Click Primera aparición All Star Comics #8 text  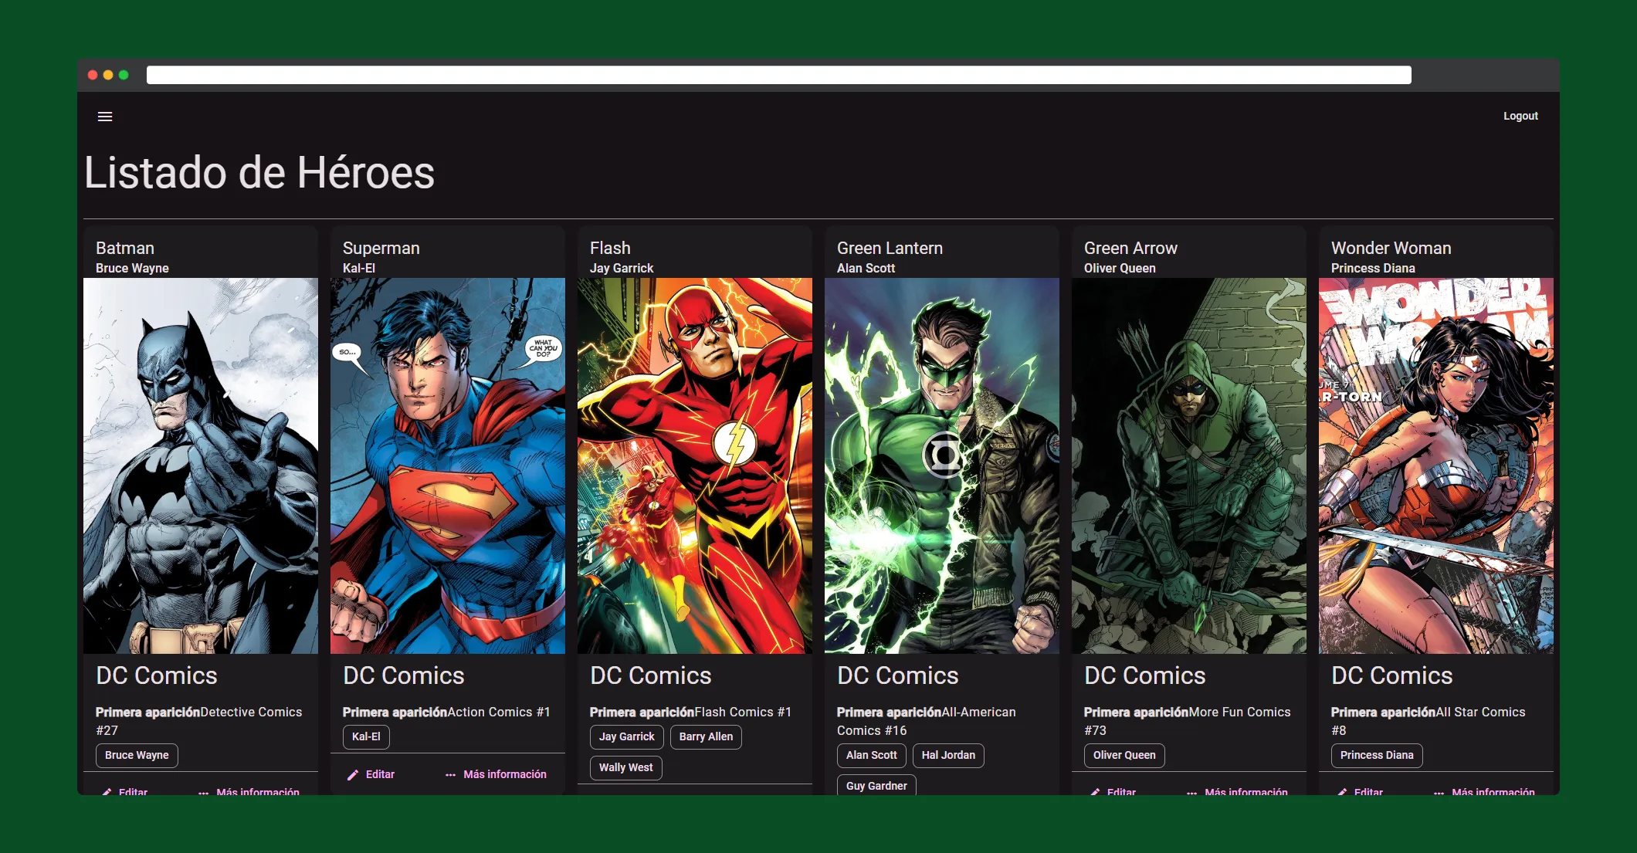point(1428,721)
